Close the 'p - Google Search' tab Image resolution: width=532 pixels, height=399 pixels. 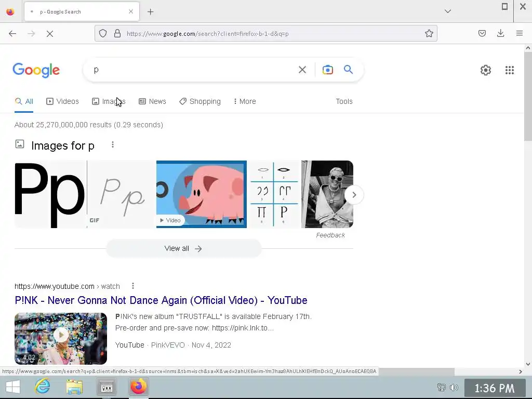click(131, 11)
